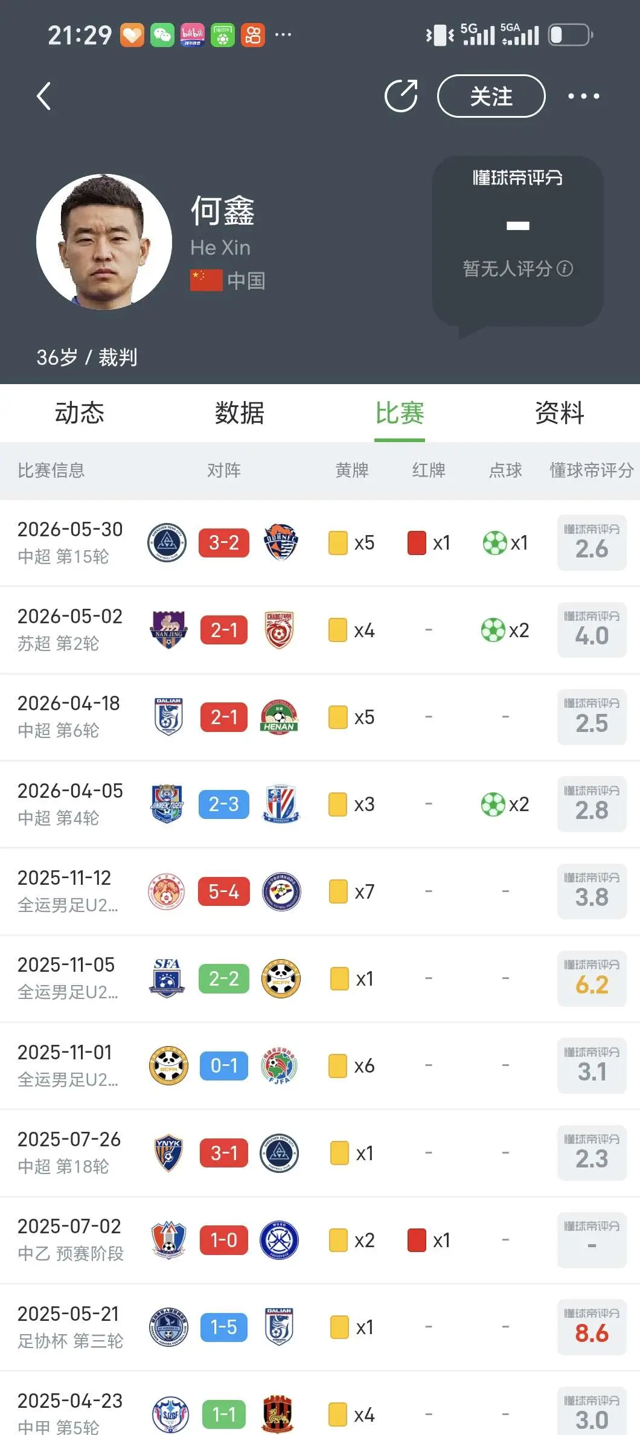Open the 2025-07-02 中乙 预赛阶段 match row

pyautogui.click(x=320, y=1240)
